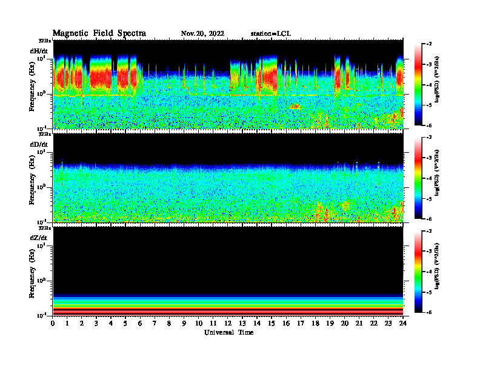Click hour tick "3" on the time axis

pos(96,324)
